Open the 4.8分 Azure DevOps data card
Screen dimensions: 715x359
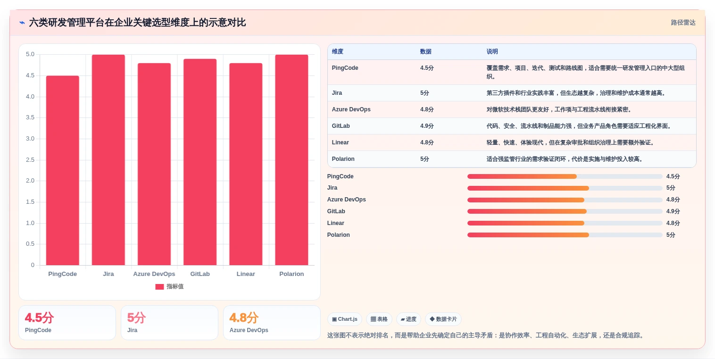(x=272, y=323)
